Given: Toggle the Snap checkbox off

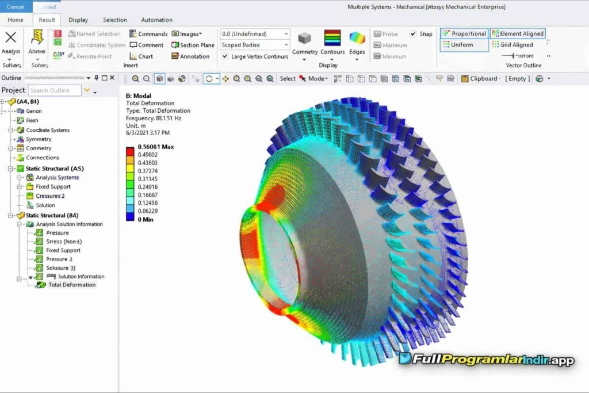Looking at the screenshot, I should coord(413,33).
